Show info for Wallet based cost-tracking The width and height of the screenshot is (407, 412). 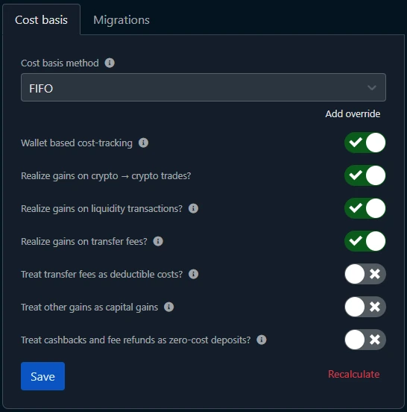tap(143, 143)
